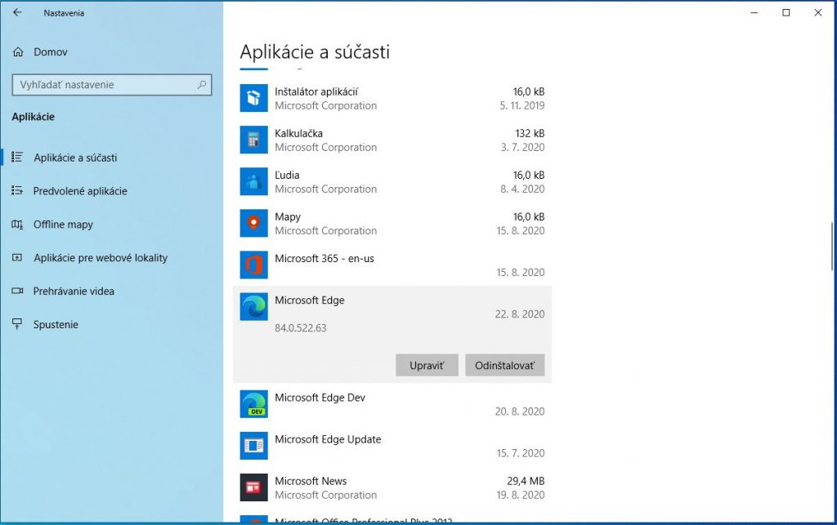Click Odinštalovať for Microsoft Edge
Screen dimensions: 837x525
click(x=505, y=365)
